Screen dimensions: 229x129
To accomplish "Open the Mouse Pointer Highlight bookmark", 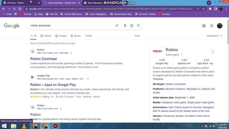I will (x=121, y=14).
